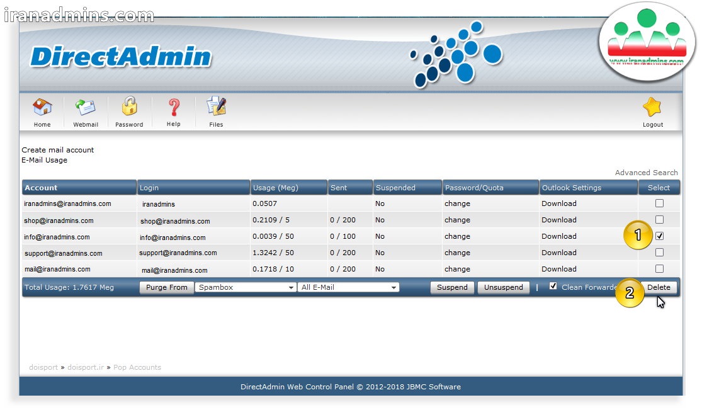Click sent value 0 / 100
The height and width of the screenshot is (412, 702).
[x=343, y=236]
